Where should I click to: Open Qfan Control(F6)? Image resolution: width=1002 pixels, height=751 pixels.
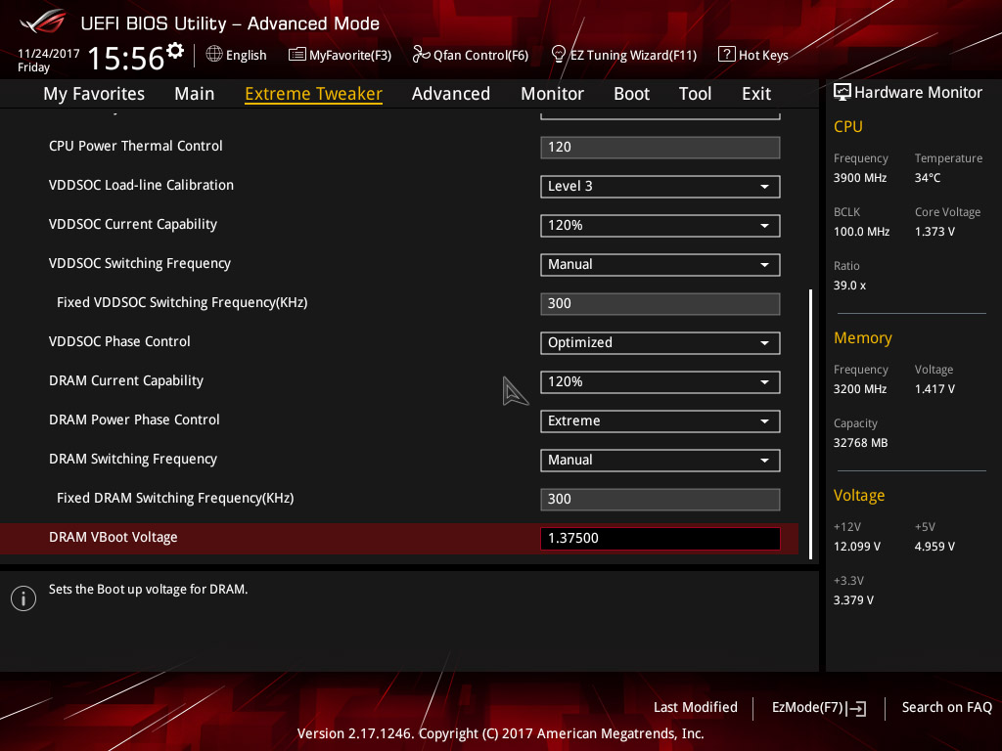click(471, 55)
